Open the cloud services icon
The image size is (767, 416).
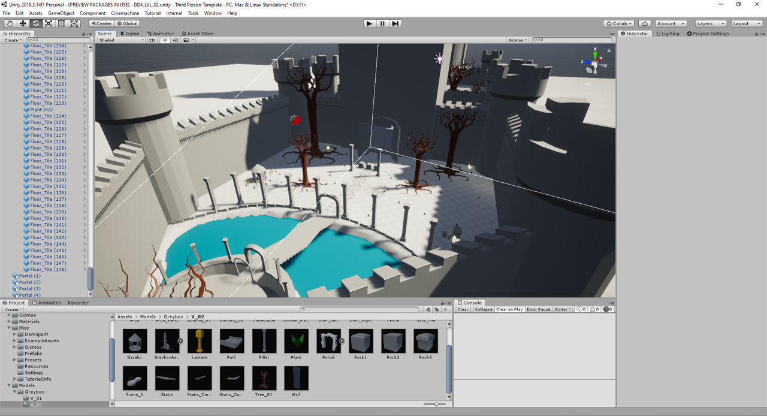pyautogui.click(x=644, y=23)
